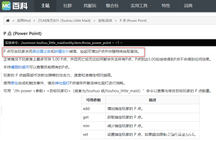Image resolution: width=216 pixels, height=141 pixels.
Task: Open the 博丽的御币 item link
Action: click(20, 67)
